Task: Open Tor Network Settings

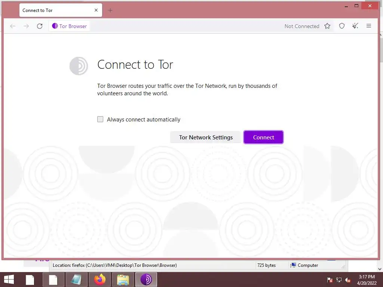Action: (206, 137)
